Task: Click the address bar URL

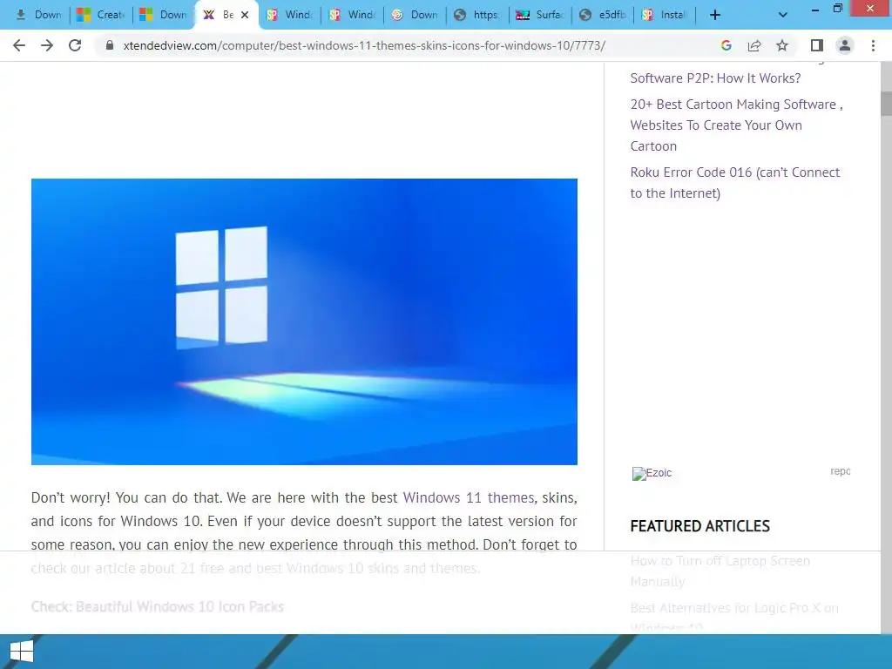Action: click(364, 45)
